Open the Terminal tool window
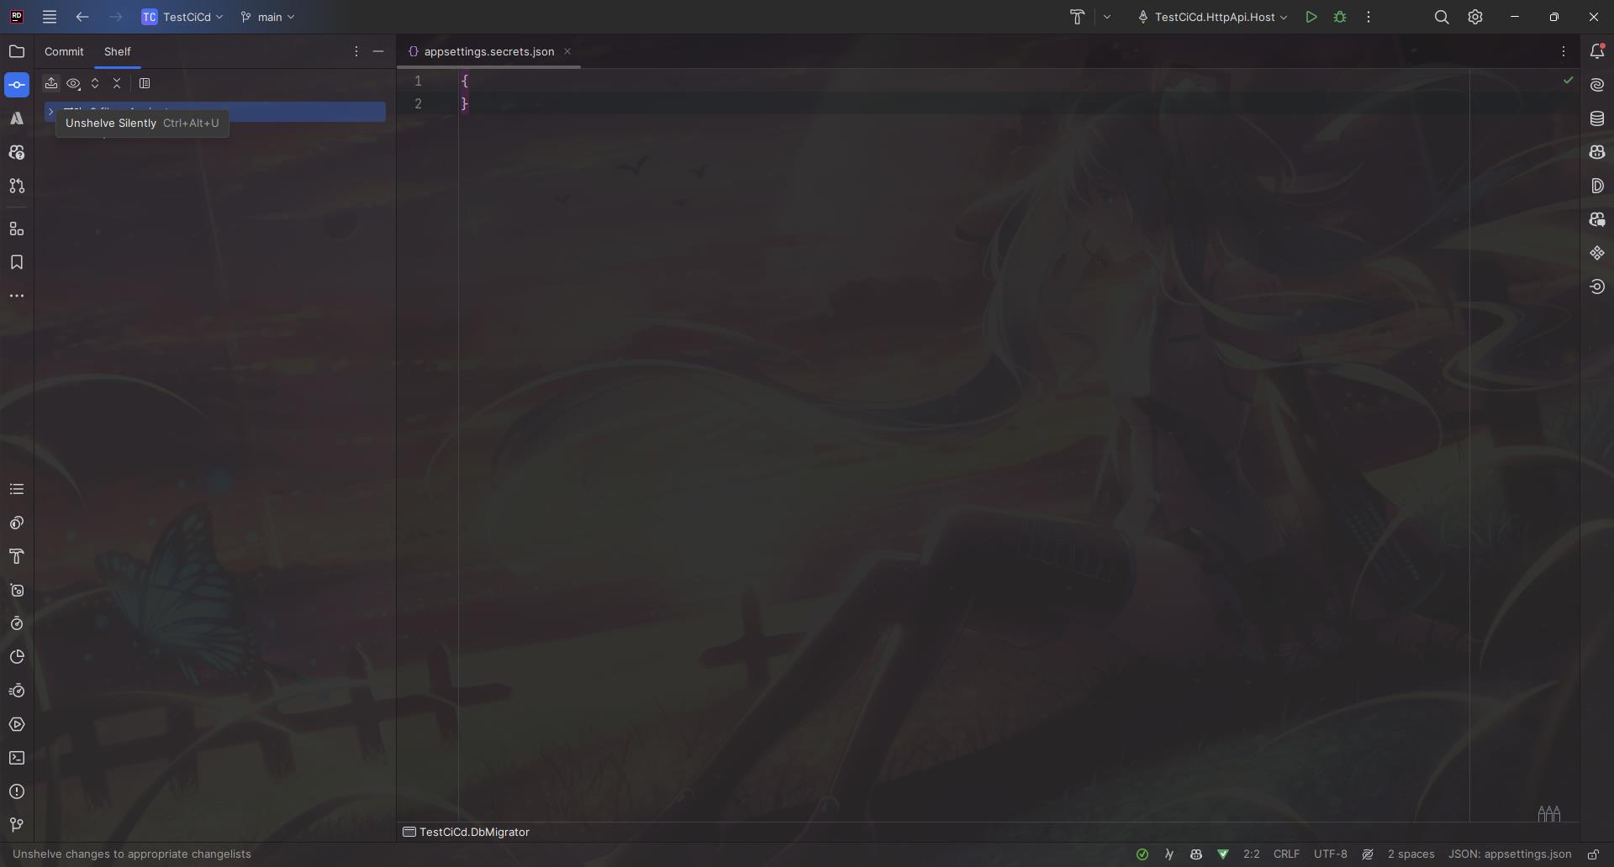This screenshot has width=1614, height=867. (17, 758)
